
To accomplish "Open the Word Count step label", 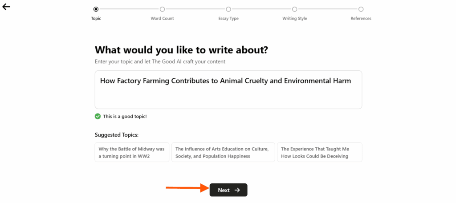I will (162, 18).
